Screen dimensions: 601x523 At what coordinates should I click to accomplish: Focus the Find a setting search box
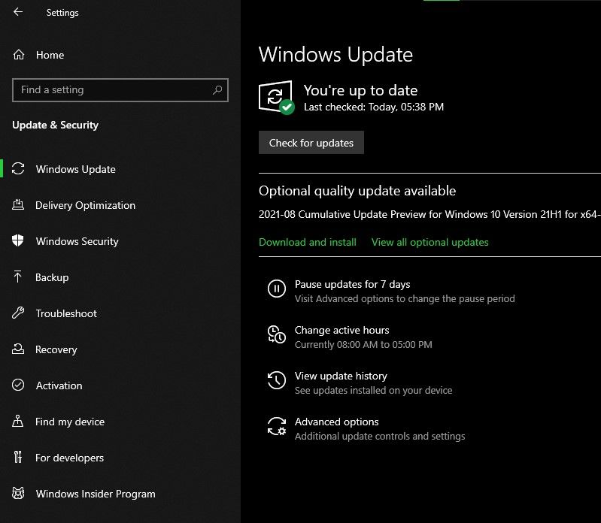pos(120,90)
